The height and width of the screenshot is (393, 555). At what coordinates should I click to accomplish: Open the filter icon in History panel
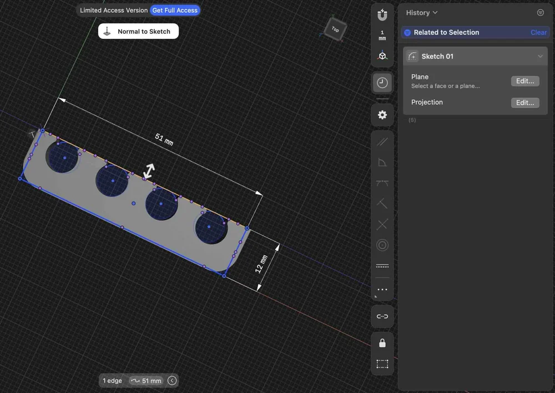click(540, 13)
